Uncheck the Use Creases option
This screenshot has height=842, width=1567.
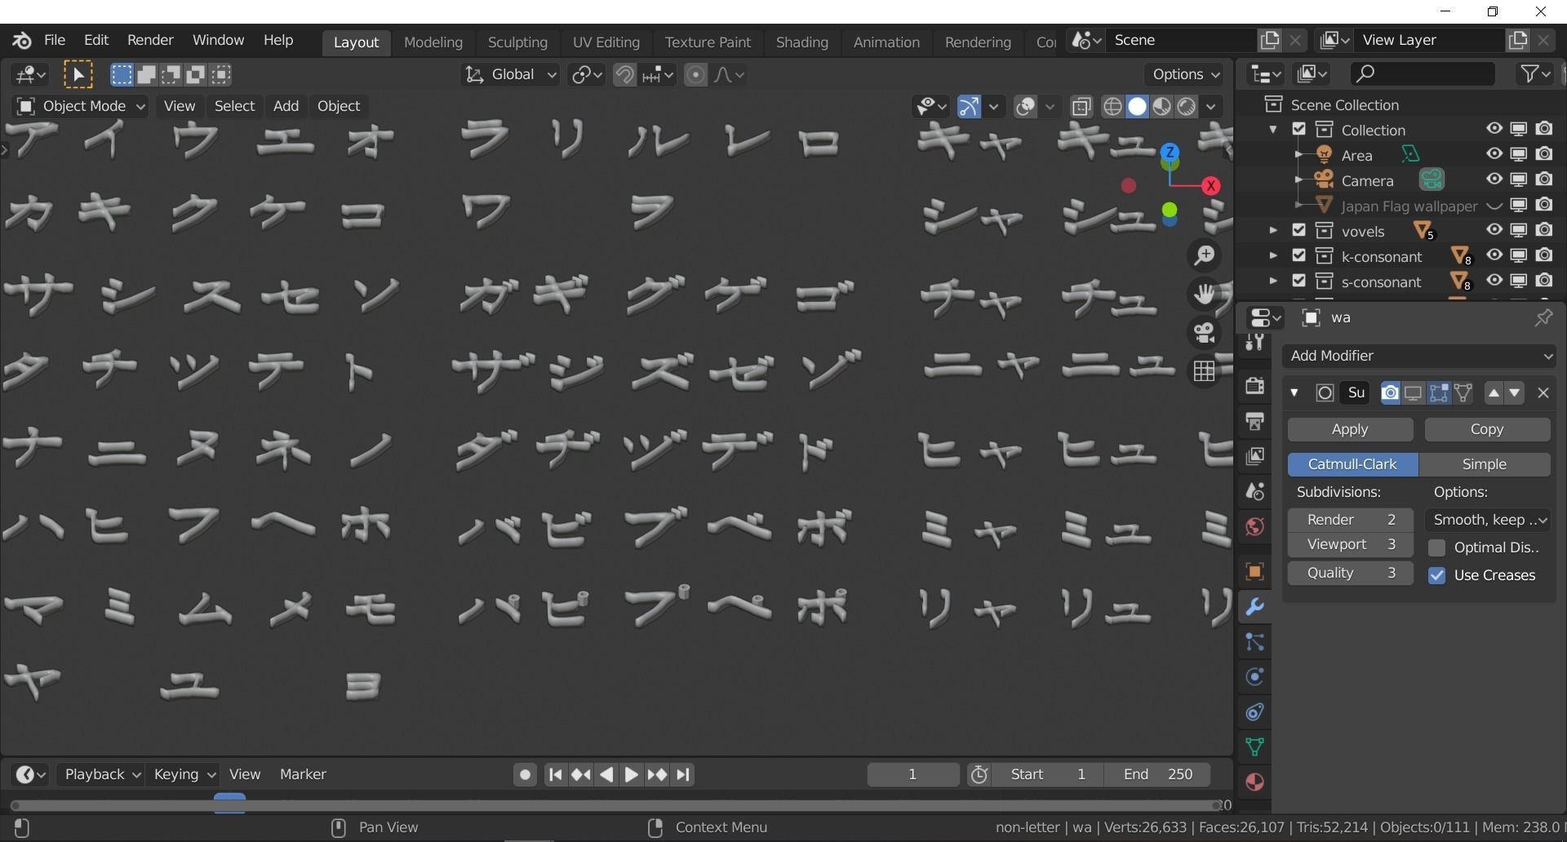pos(1437,575)
